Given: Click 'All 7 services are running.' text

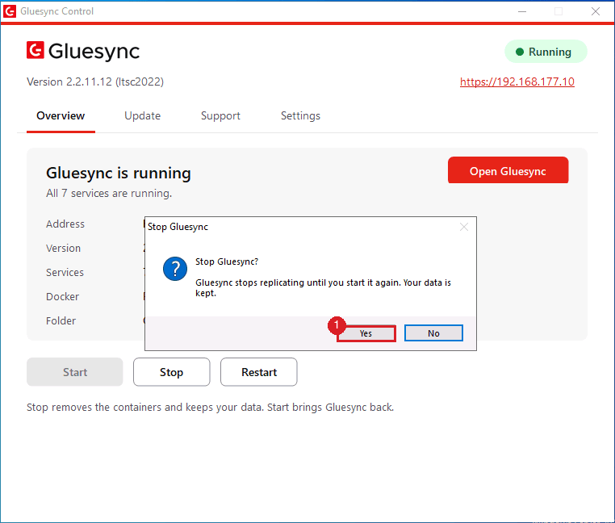Looking at the screenshot, I should click(x=109, y=194).
